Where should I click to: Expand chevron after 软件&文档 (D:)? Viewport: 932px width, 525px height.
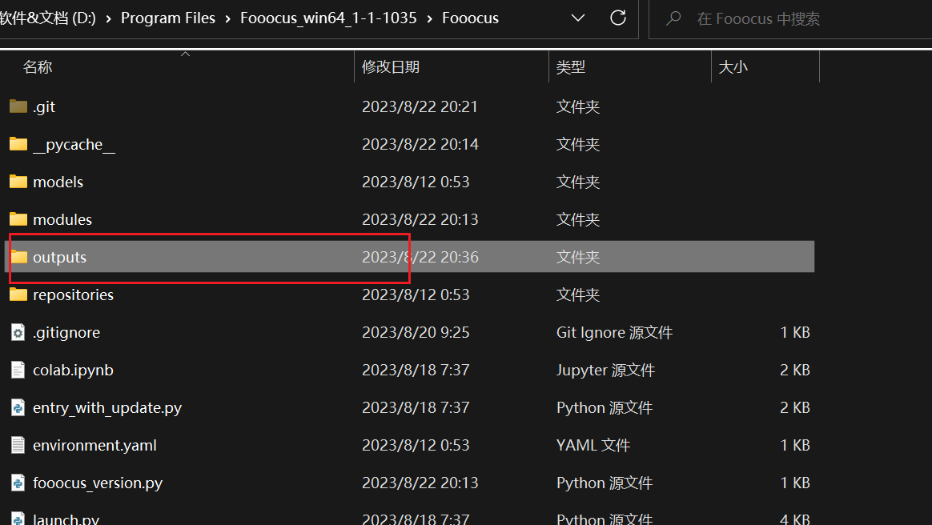108,19
